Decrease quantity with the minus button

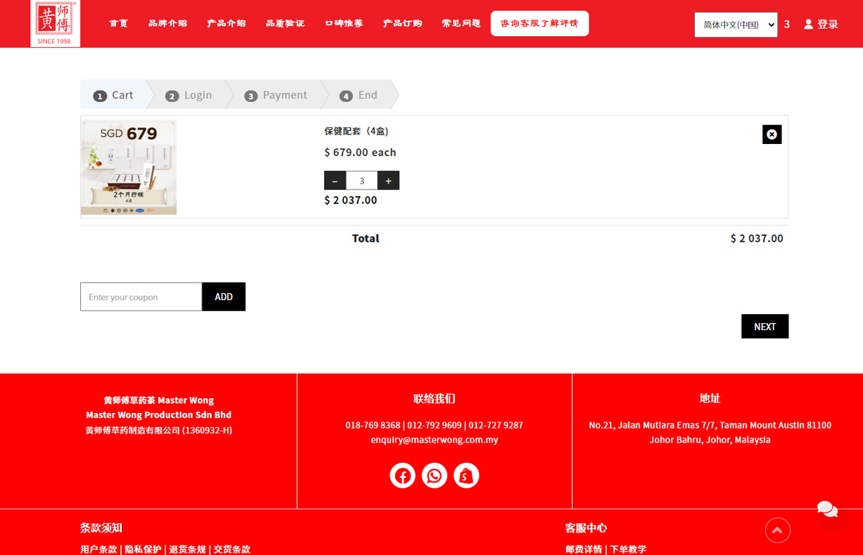[335, 181]
